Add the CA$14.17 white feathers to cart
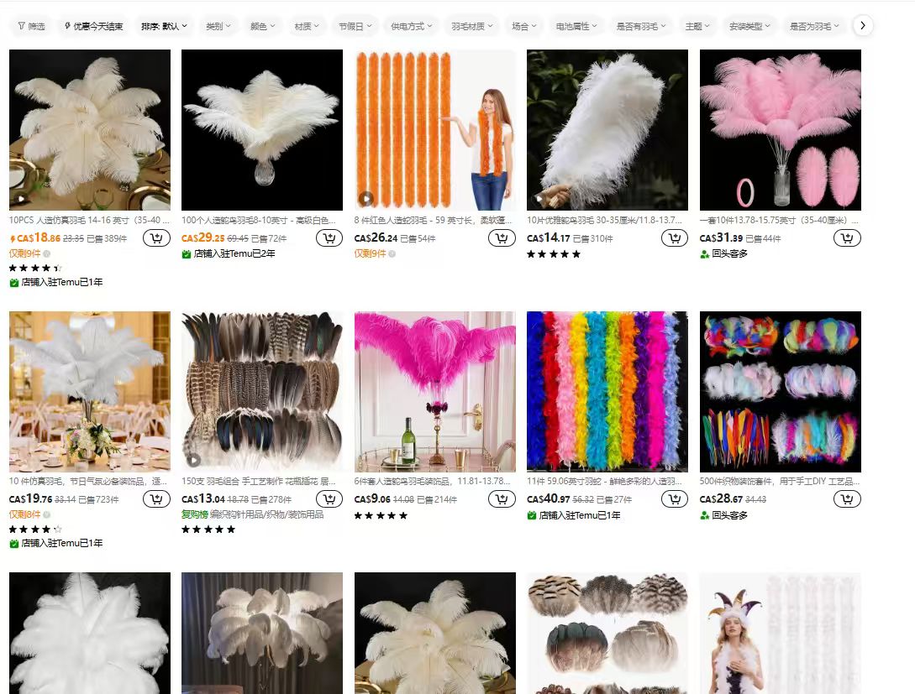This screenshot has height=694, width=915. pyautogui.click(x=675, y=237)
